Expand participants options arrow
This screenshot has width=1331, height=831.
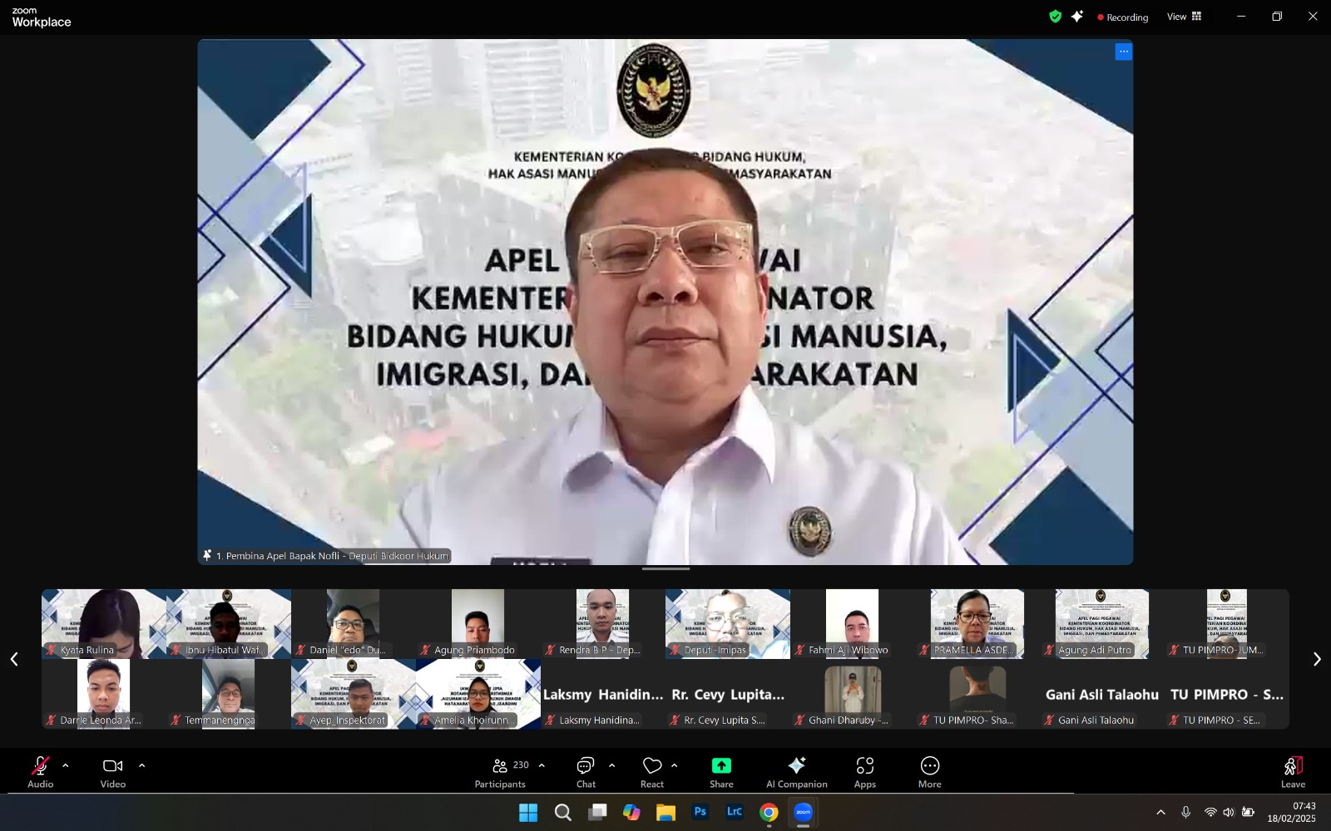[x=542, y=765]
